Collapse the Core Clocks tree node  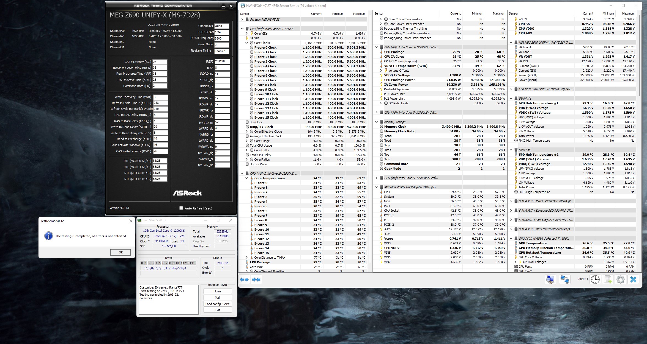pyautogui.click(x=247, y=43)
